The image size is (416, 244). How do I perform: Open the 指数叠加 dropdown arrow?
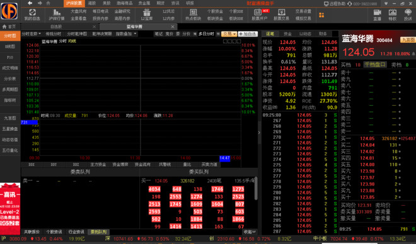(135, 34)
